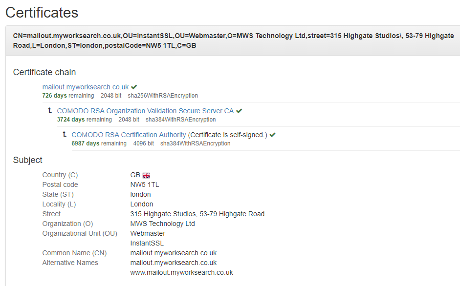Click the sha256WithRSAEncryption algorithm label

(x=163, y=96)
